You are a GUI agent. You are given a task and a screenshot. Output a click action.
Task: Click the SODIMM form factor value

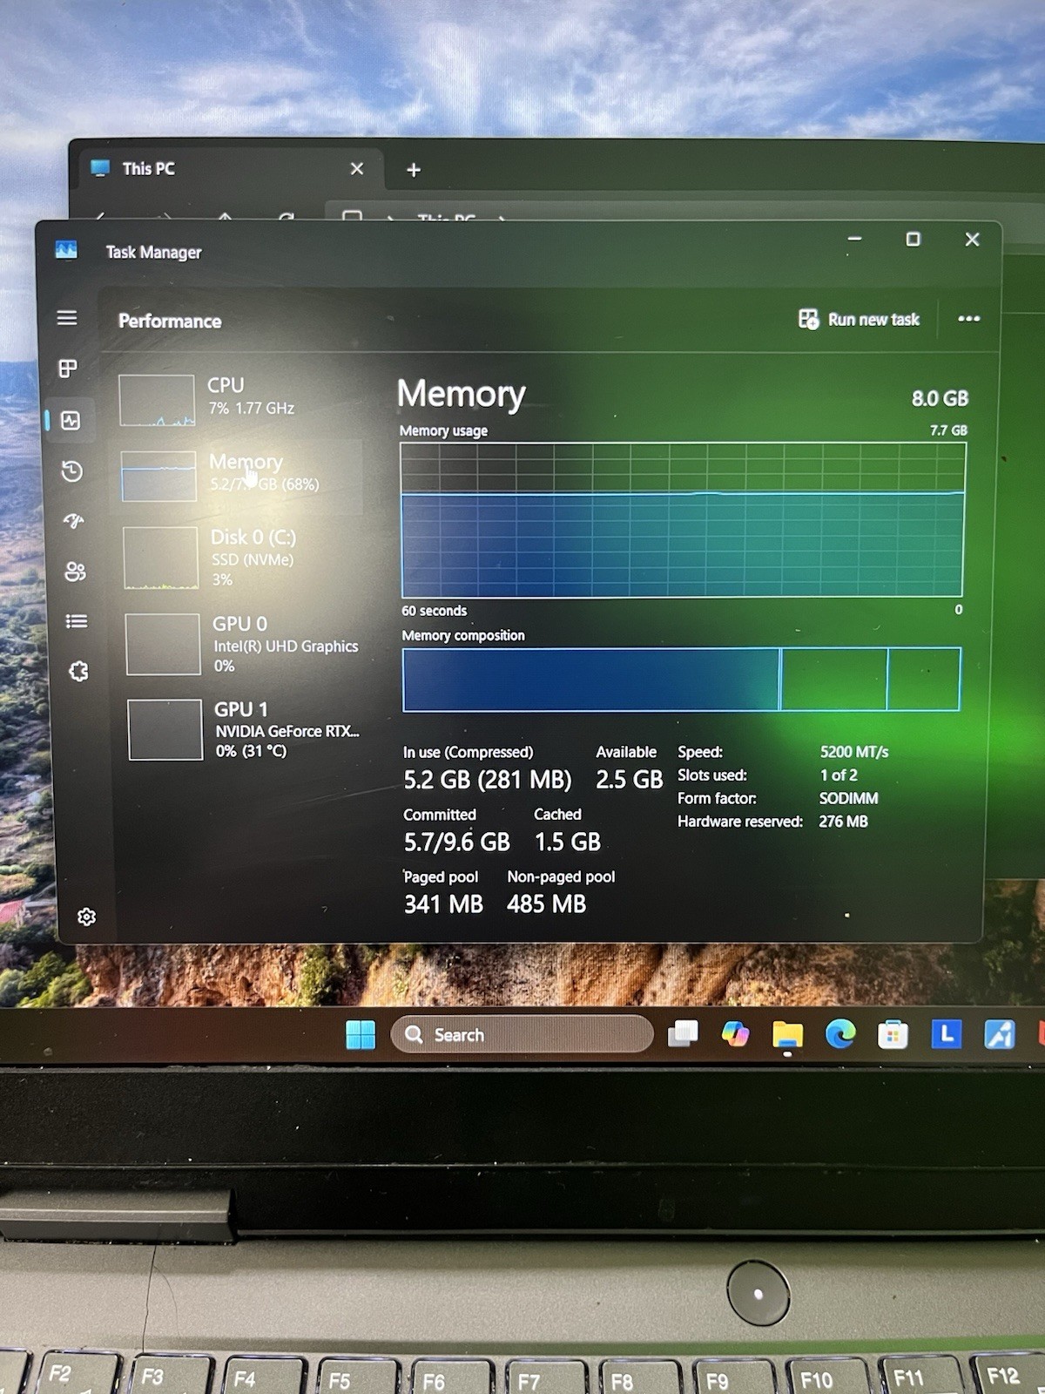[x=848, y=798]
